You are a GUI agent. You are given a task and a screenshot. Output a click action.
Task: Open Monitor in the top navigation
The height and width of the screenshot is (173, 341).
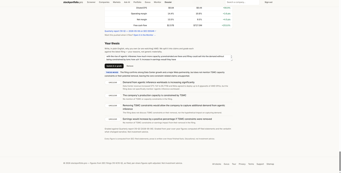click(158, 2)
